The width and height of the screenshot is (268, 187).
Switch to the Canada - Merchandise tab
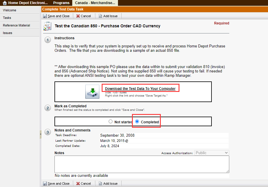tap(95, 3)
